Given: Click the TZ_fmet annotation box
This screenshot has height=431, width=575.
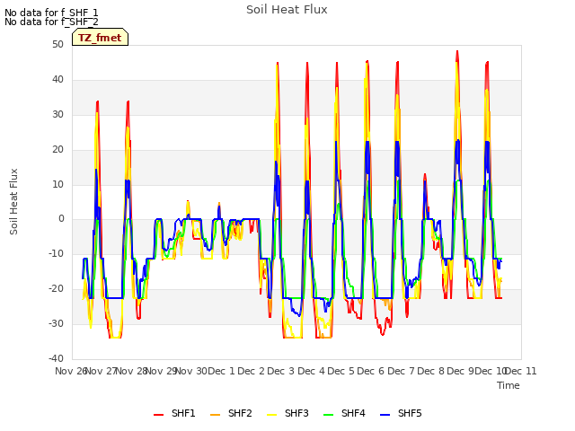Looking at the screenshot, I should [100, 38].
